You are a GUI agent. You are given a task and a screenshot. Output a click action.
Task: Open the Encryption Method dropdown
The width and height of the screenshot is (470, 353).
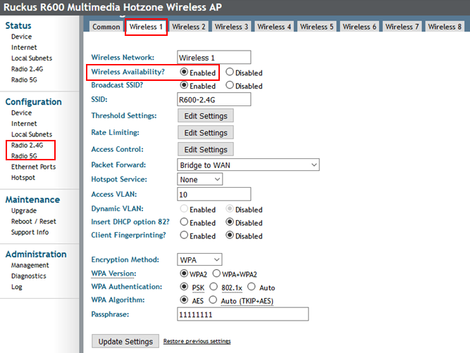(199, 259)
